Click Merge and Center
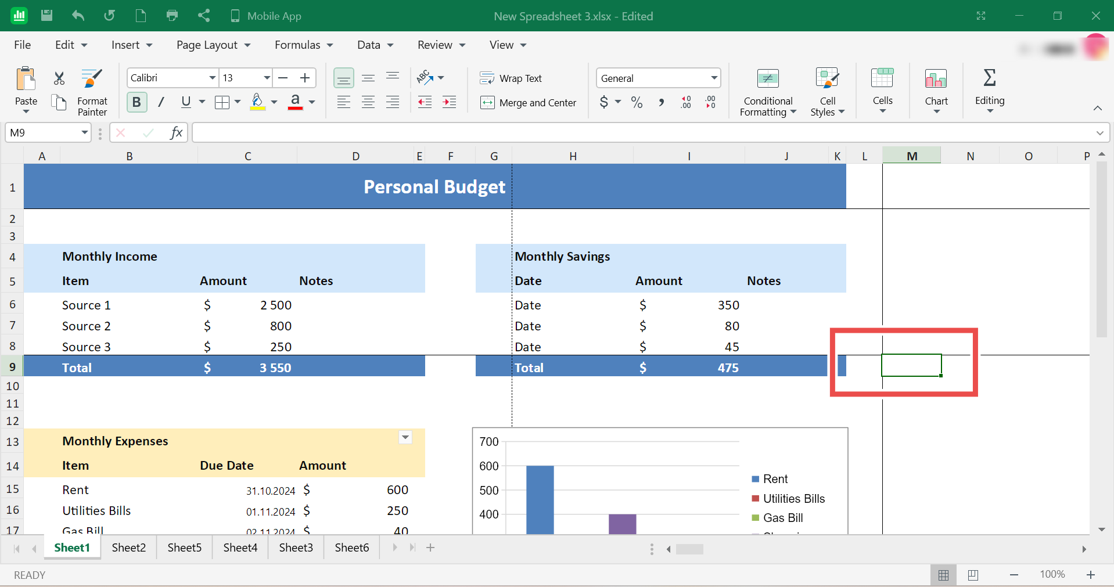The image size is (1114, 587). 528,103
